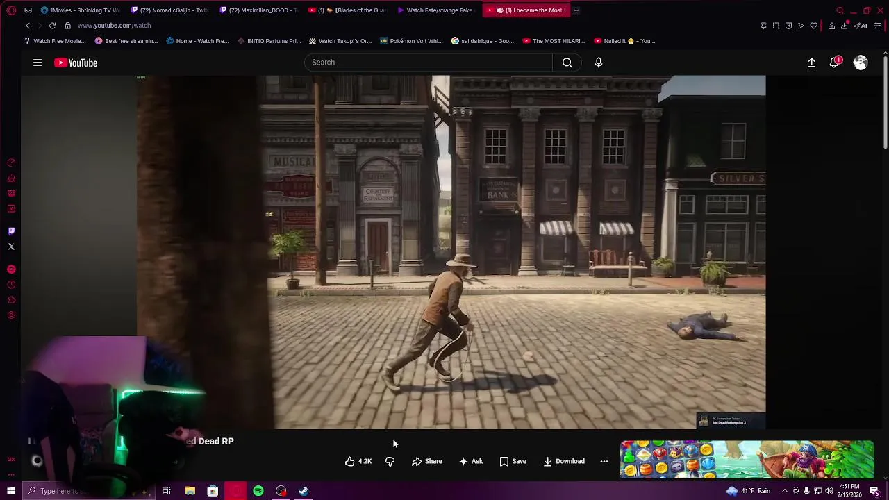Open the clock showing 4:51 PM
The image size is (889, 500).
850,491
